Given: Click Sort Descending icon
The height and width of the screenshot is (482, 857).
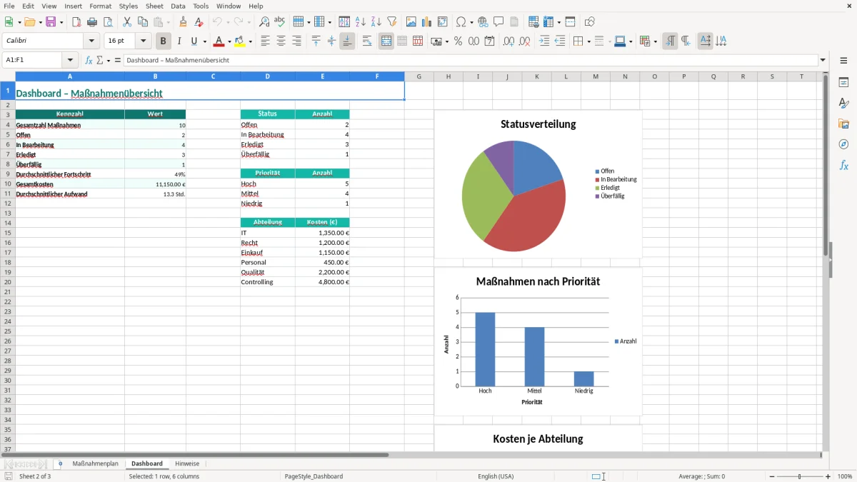Looking at the screenshot, I should tap(376, 22).
